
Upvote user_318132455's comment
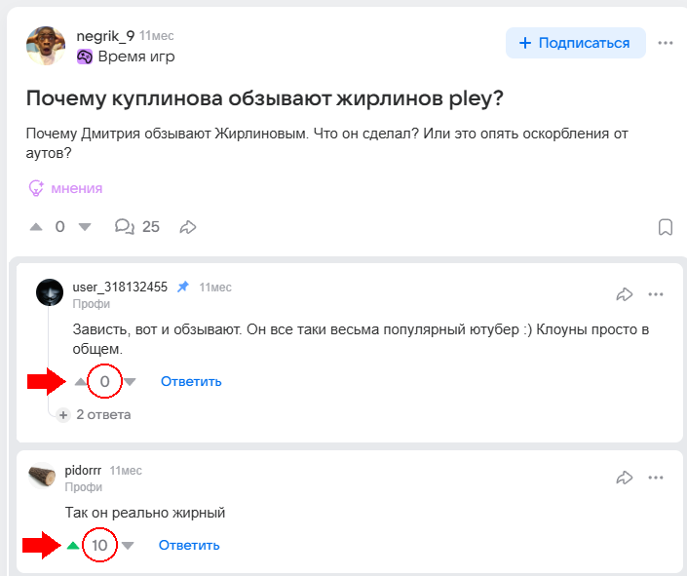[x=81, y=381]
